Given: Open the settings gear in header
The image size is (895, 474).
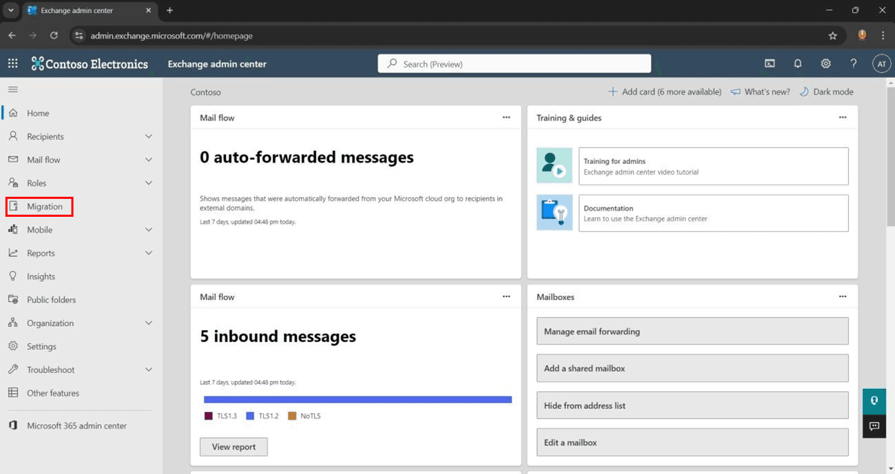Looking at the screenshot, I should coord(825,63).
